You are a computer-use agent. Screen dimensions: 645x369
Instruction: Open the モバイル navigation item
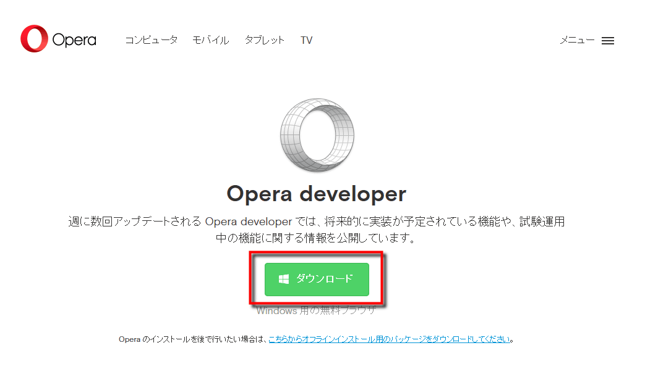[211, 40]
